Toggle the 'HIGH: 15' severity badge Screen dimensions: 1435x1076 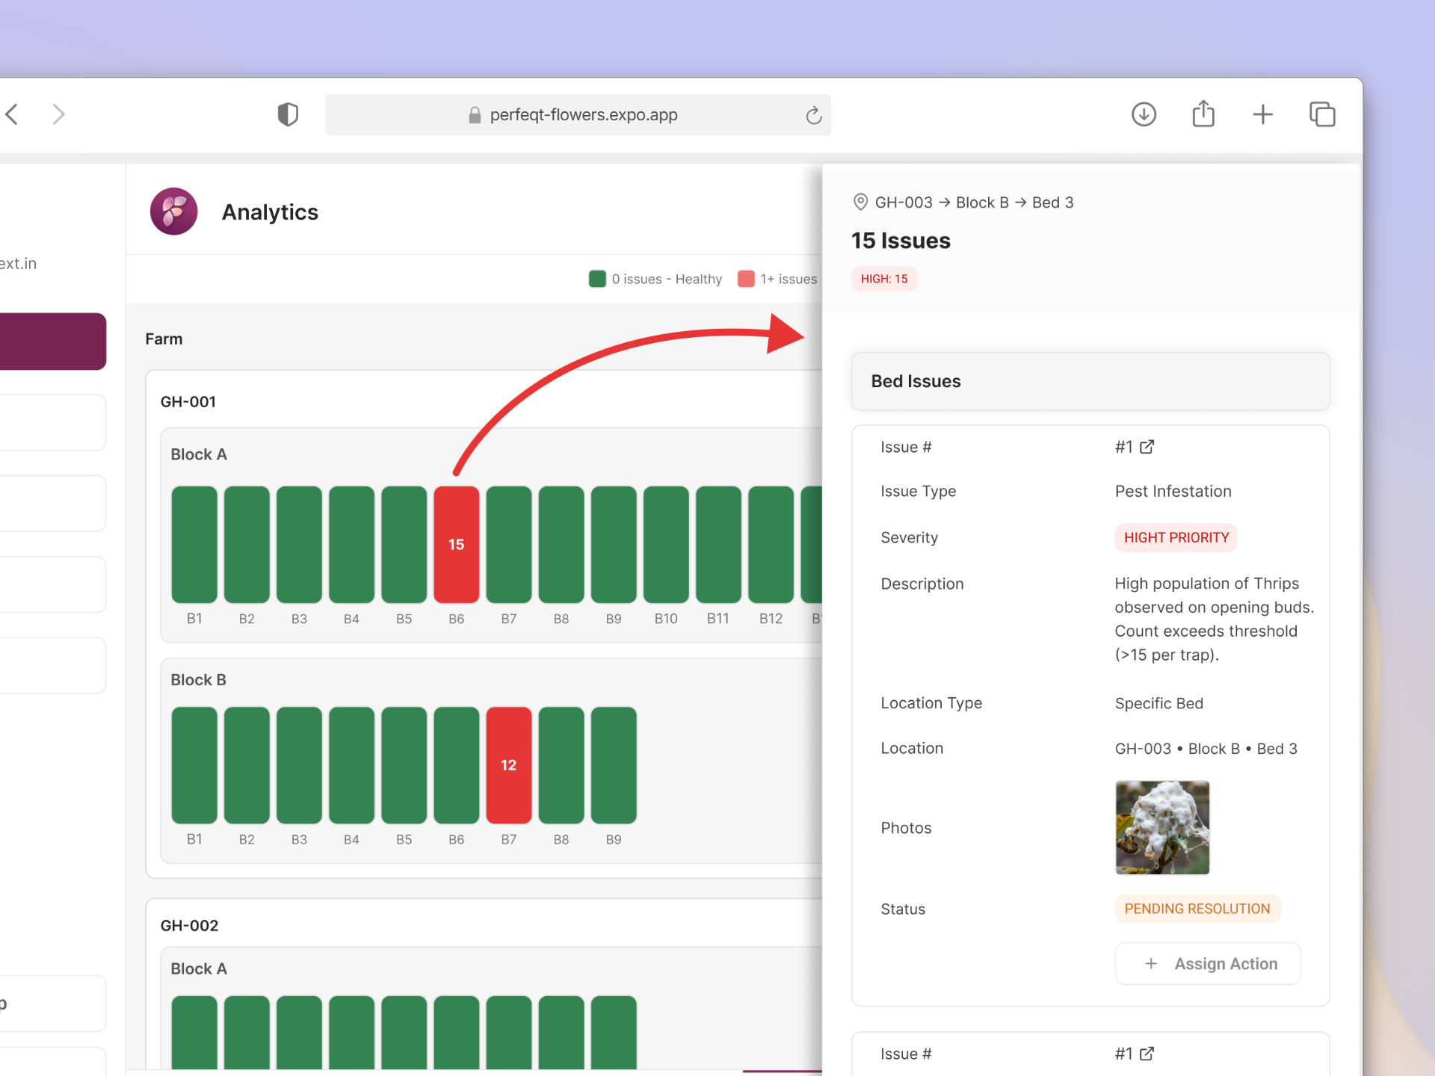click(x=884, y=278)
